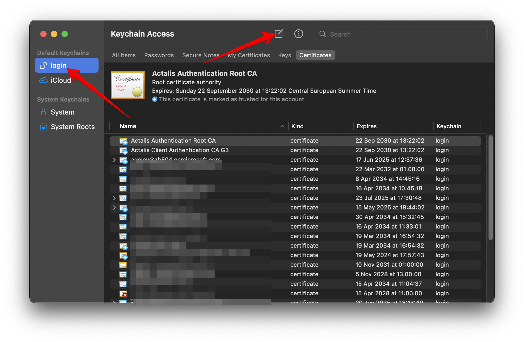Switch to the Passwords tab

[159, 55]
